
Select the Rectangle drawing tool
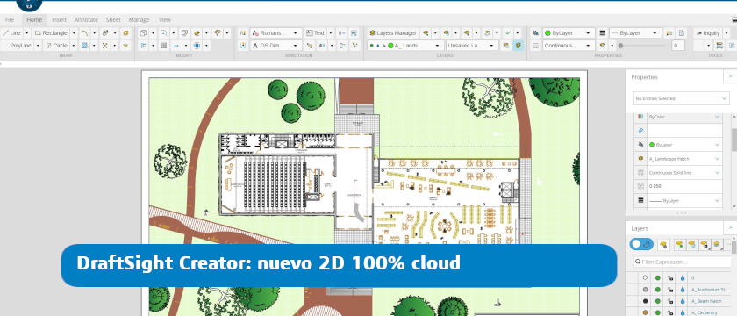51,33
